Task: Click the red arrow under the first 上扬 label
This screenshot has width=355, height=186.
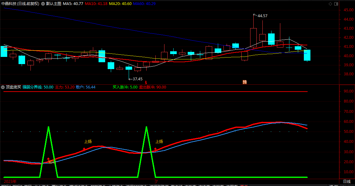Action: 84,149
